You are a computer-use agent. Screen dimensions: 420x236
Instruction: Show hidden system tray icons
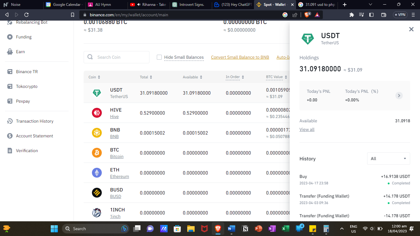[x=342, y=229]
